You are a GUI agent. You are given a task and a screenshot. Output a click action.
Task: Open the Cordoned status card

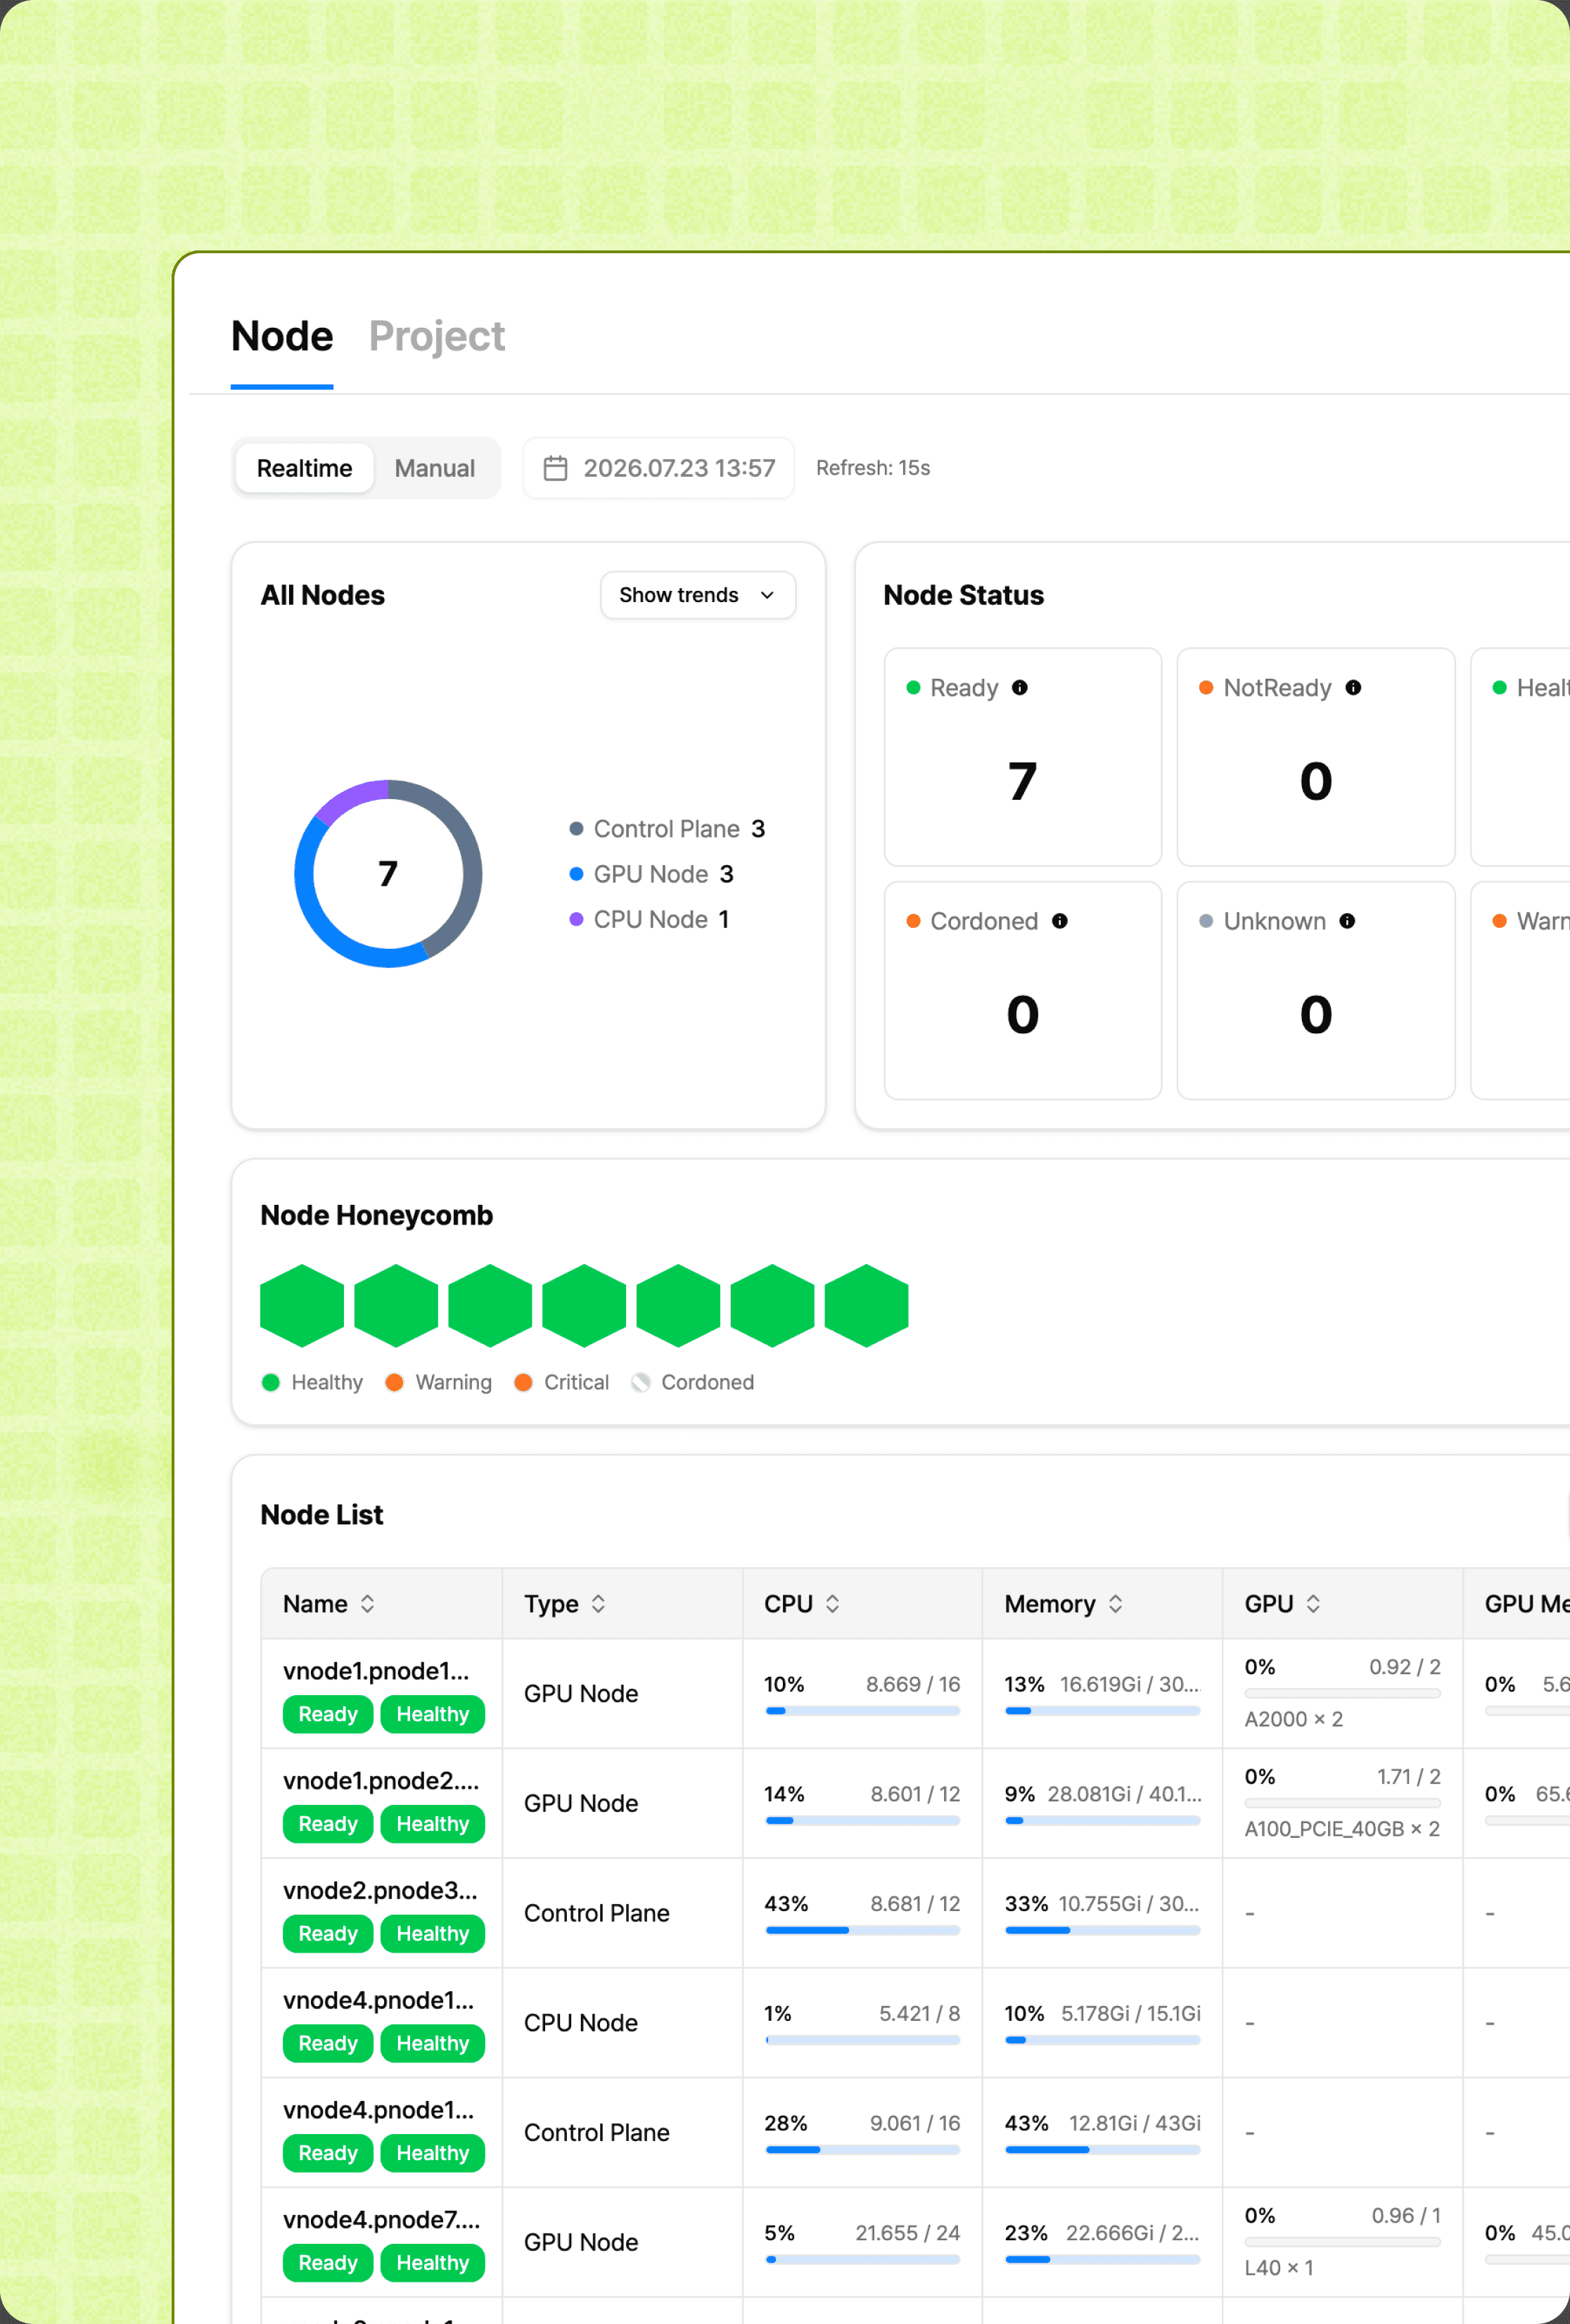coord(1022,990)
